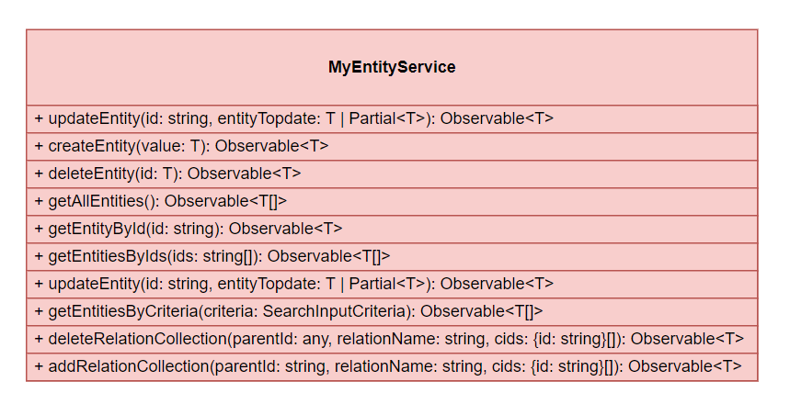Select the getEntitiesByCriteria method row
The image size is (790, 404).
[x=392, y=311]
